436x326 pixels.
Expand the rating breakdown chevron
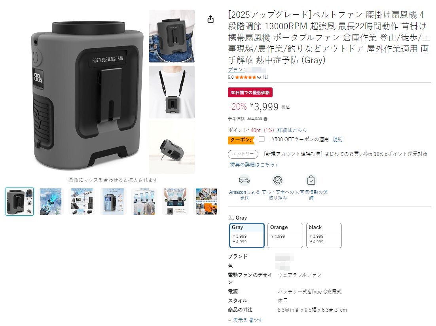259,78
